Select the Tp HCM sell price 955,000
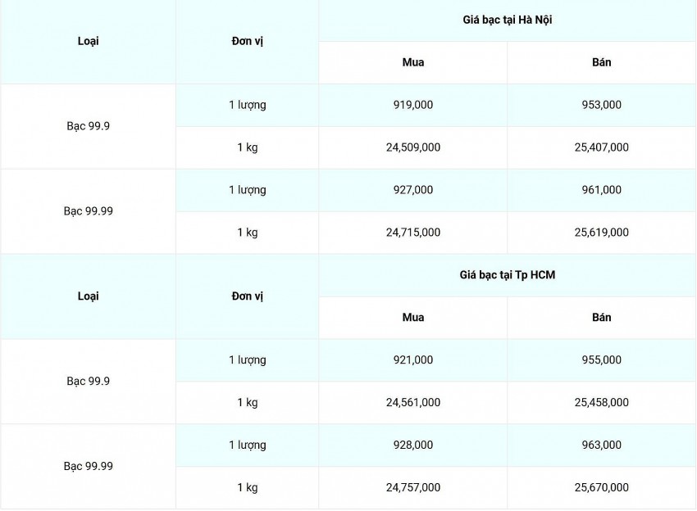Screen dimensions: 697x511 click(x=601, y=360)
